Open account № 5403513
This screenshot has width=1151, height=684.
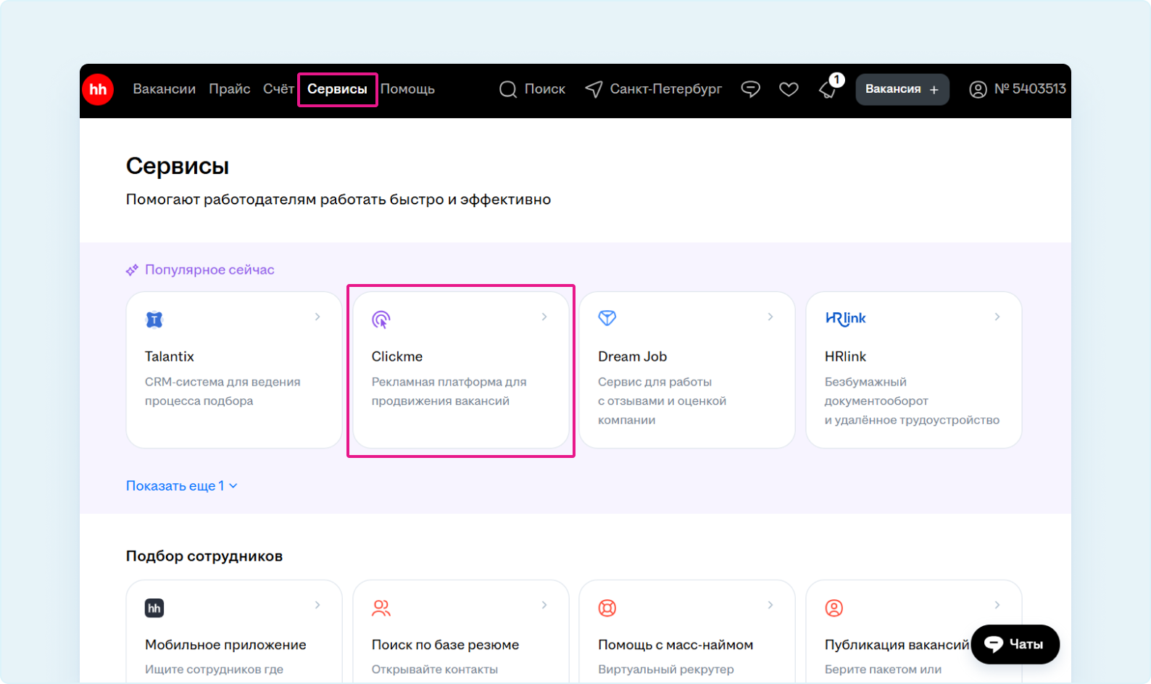[1030, 89]
